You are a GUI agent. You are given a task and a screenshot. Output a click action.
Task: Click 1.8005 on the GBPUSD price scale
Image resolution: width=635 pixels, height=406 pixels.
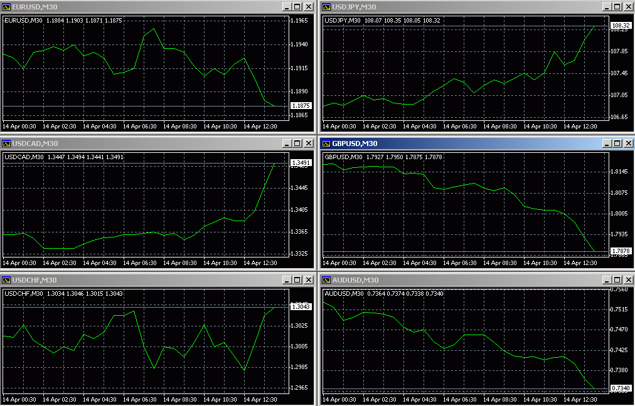tap(619, 214)
